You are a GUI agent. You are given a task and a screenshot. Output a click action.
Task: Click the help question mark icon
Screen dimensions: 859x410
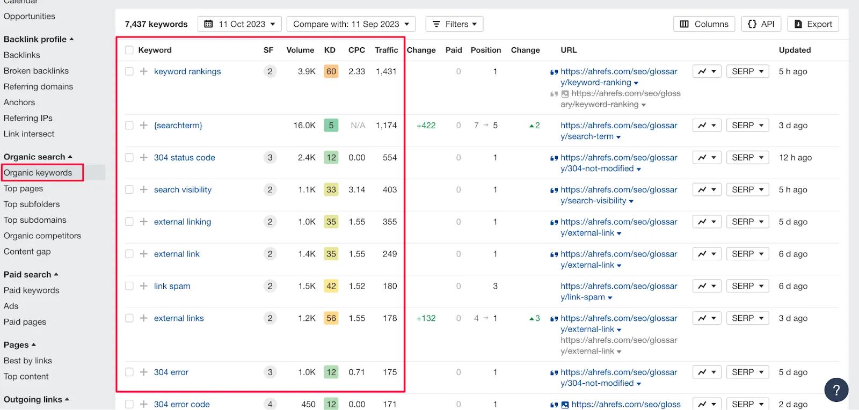click(x=836, y=390)
